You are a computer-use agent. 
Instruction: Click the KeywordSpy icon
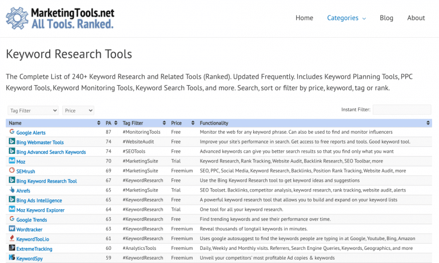pyautogui.click(x=12, y=257)
